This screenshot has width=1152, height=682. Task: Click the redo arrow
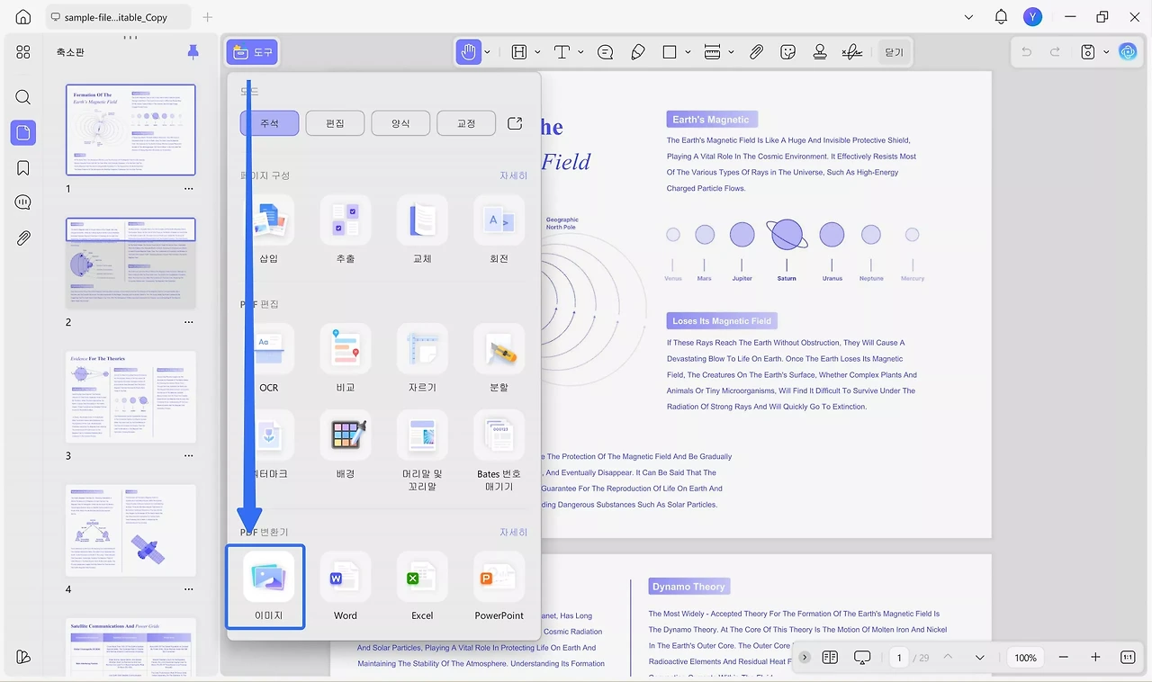1055,52
